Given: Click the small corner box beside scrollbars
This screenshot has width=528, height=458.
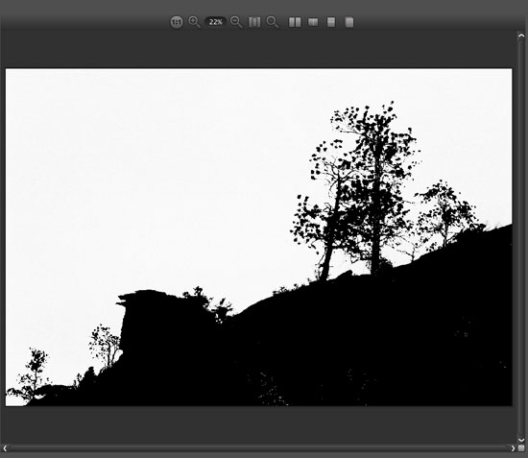Looking at the screenshot, I should point(521,448).
